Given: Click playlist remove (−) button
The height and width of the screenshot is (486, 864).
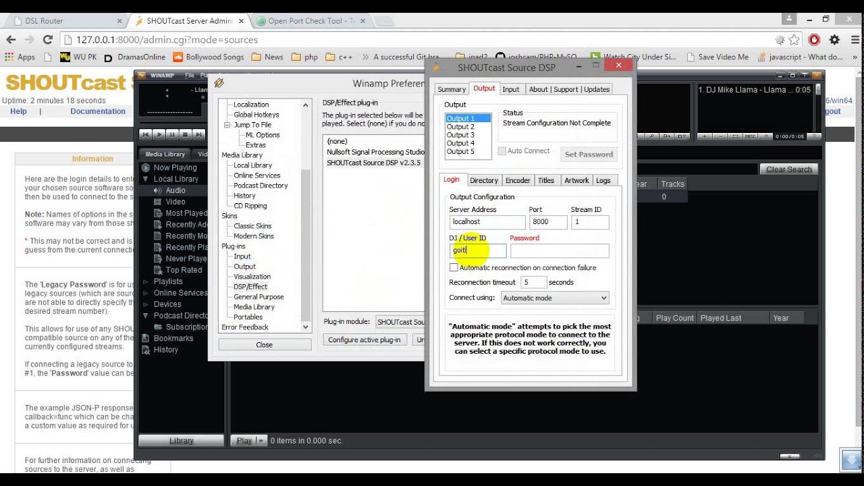Looking at the screenshot, I should pyautogui.click(x=720, y=136).
